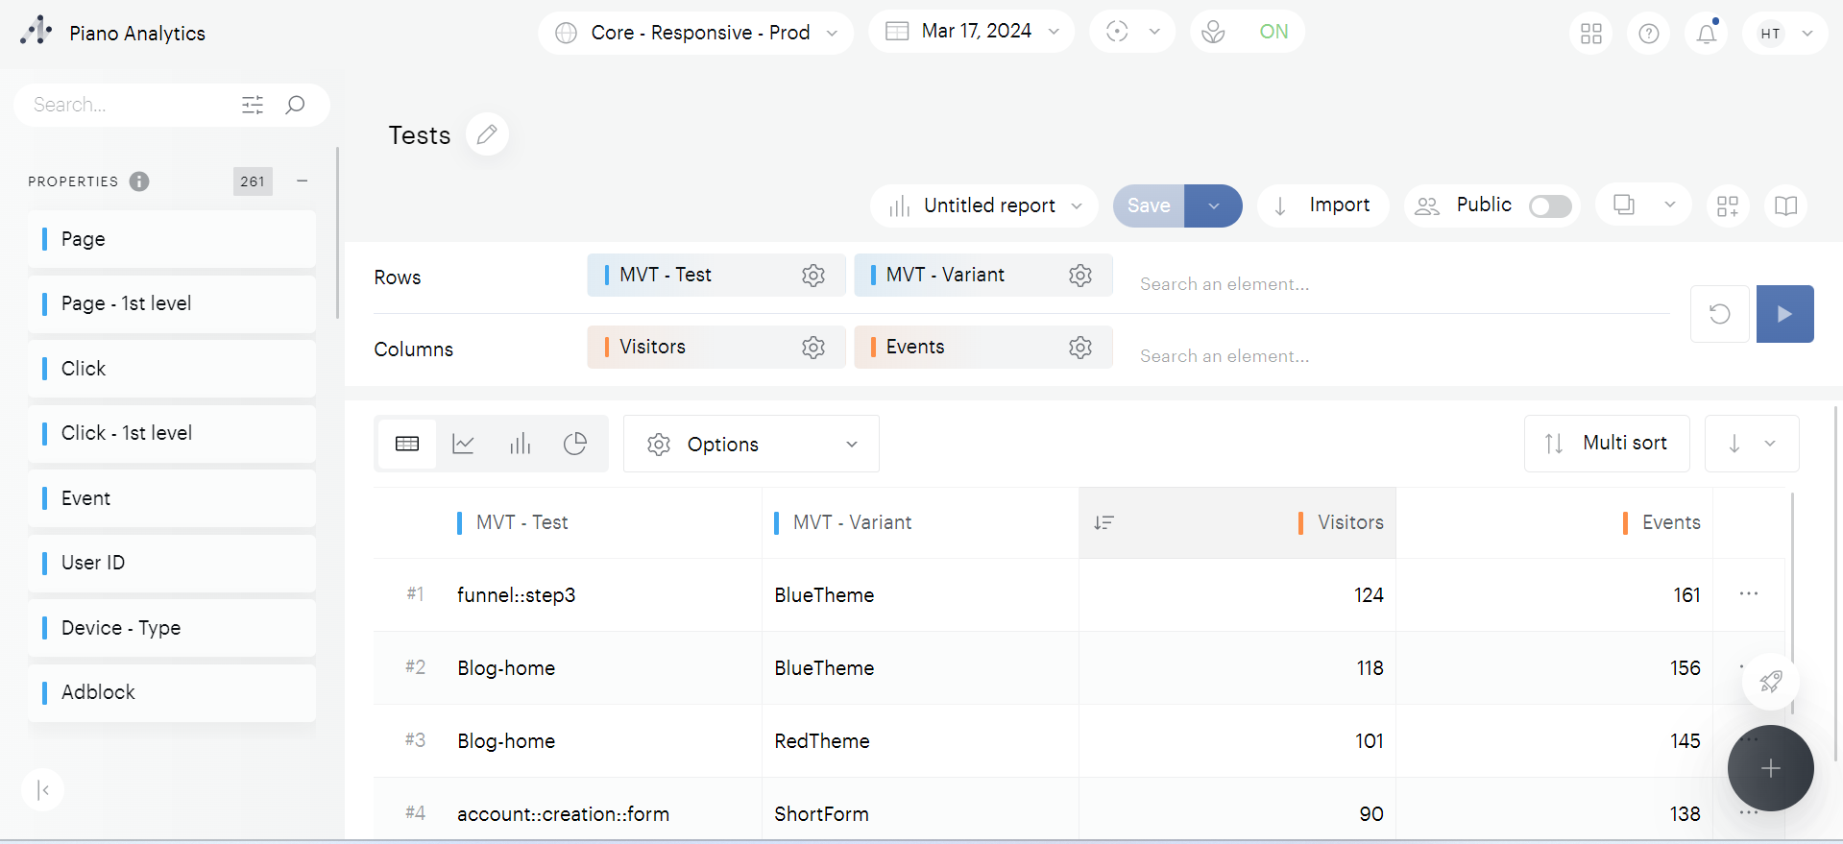This screenshot has width=1843, height=844.
Task: Open the Core - Responsive - Prod site selector
Action: coord(695,33)
